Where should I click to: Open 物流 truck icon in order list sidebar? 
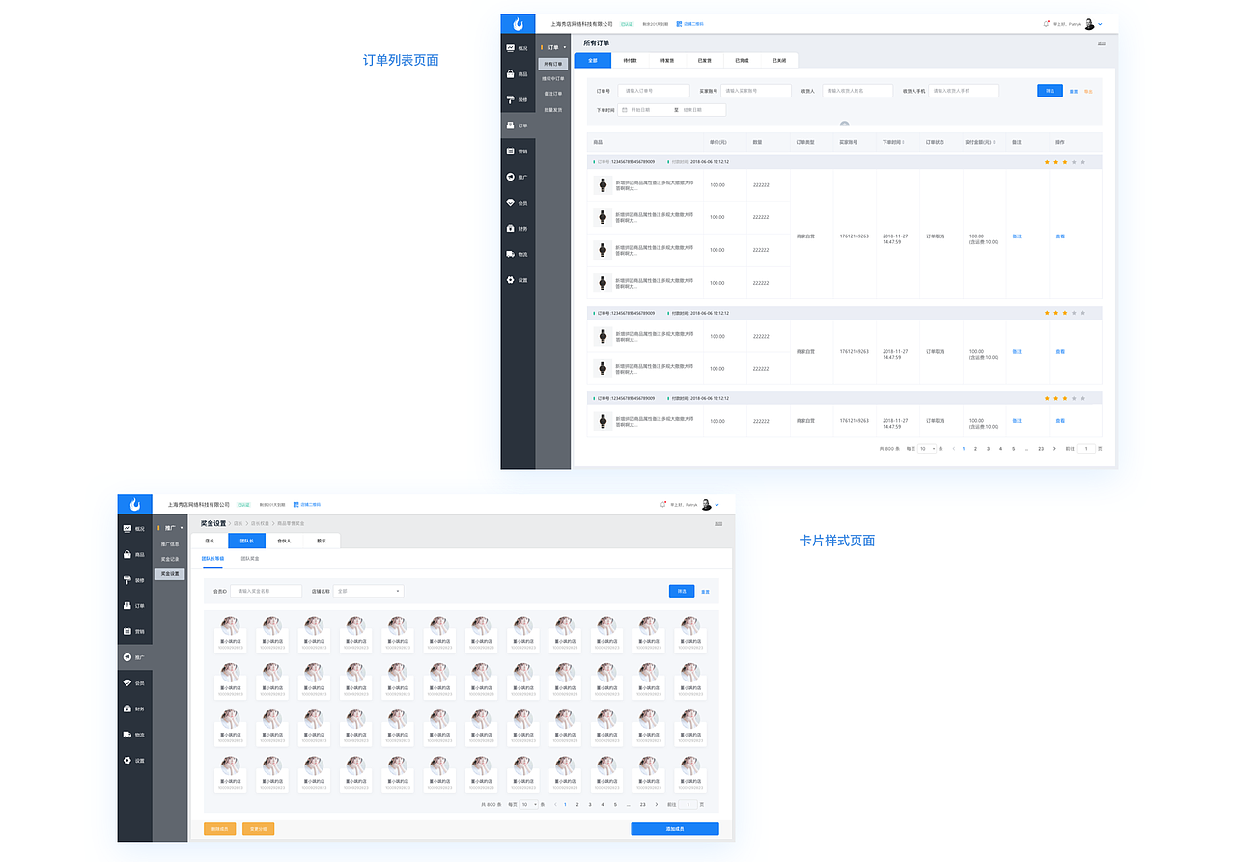(x=510, y=254)
